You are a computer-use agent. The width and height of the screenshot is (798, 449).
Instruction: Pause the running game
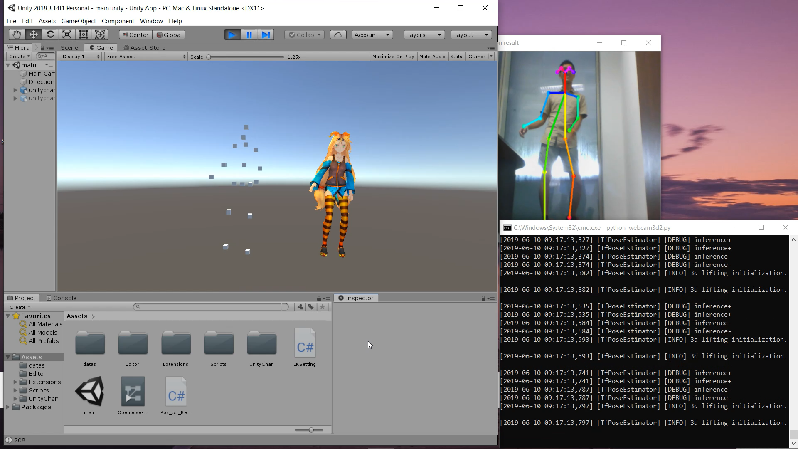pos(249,35)
